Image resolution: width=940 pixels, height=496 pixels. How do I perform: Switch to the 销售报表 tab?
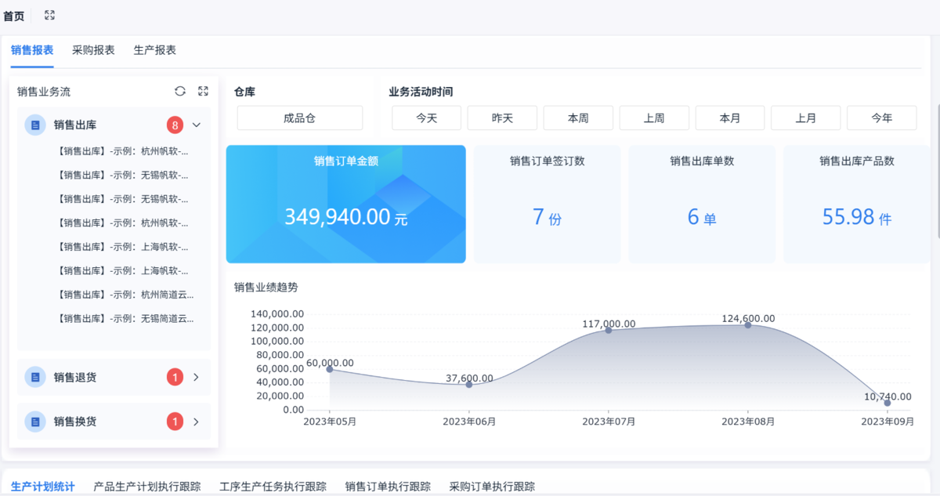[32, 50]
